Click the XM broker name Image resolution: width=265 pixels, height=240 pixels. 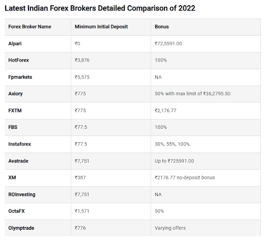point(12,177)
